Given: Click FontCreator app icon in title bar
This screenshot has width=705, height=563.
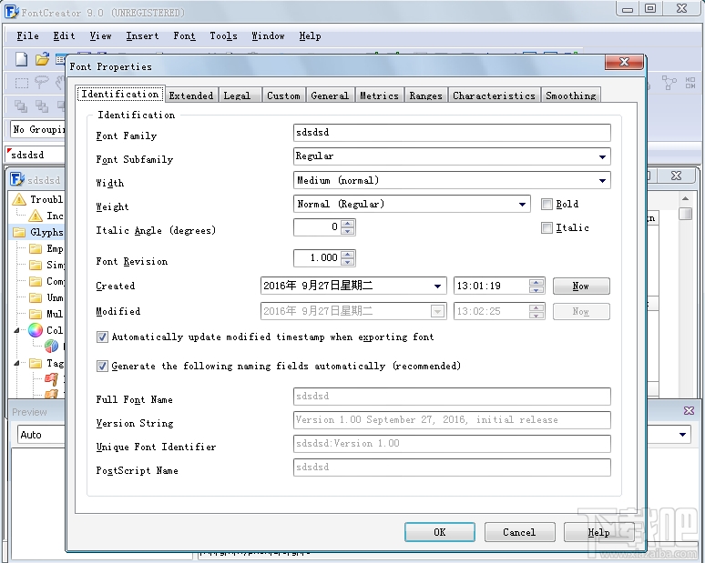Looking at the screenshot, I should (x=12, y=12).
